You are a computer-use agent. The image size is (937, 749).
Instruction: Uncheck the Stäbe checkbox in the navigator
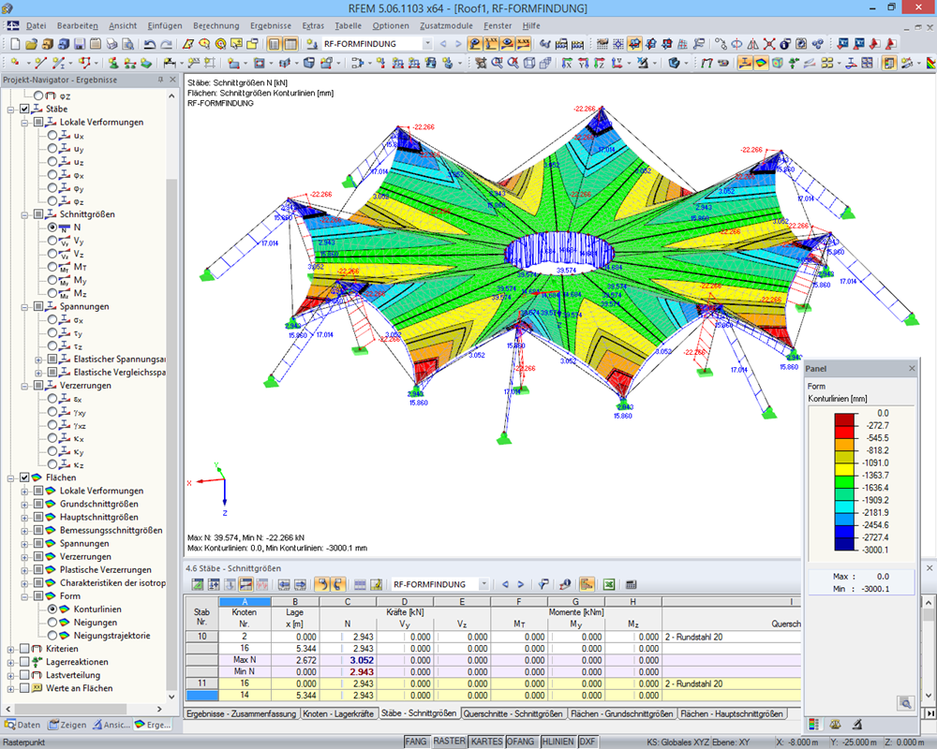click(22, 109)
